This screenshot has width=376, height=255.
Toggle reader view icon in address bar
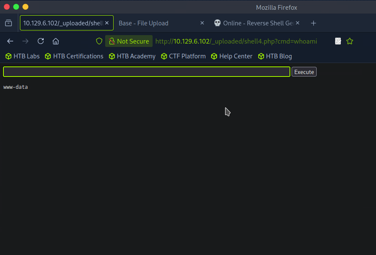pos(338,41)
